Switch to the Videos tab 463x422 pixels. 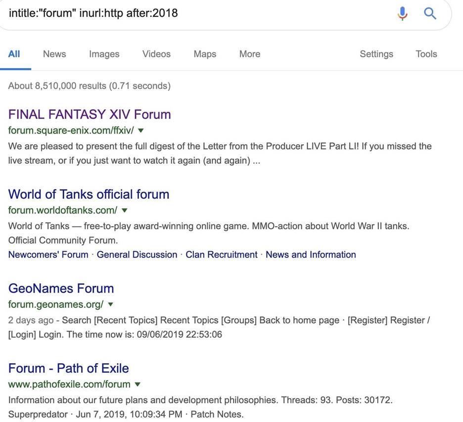click(156, 54)
